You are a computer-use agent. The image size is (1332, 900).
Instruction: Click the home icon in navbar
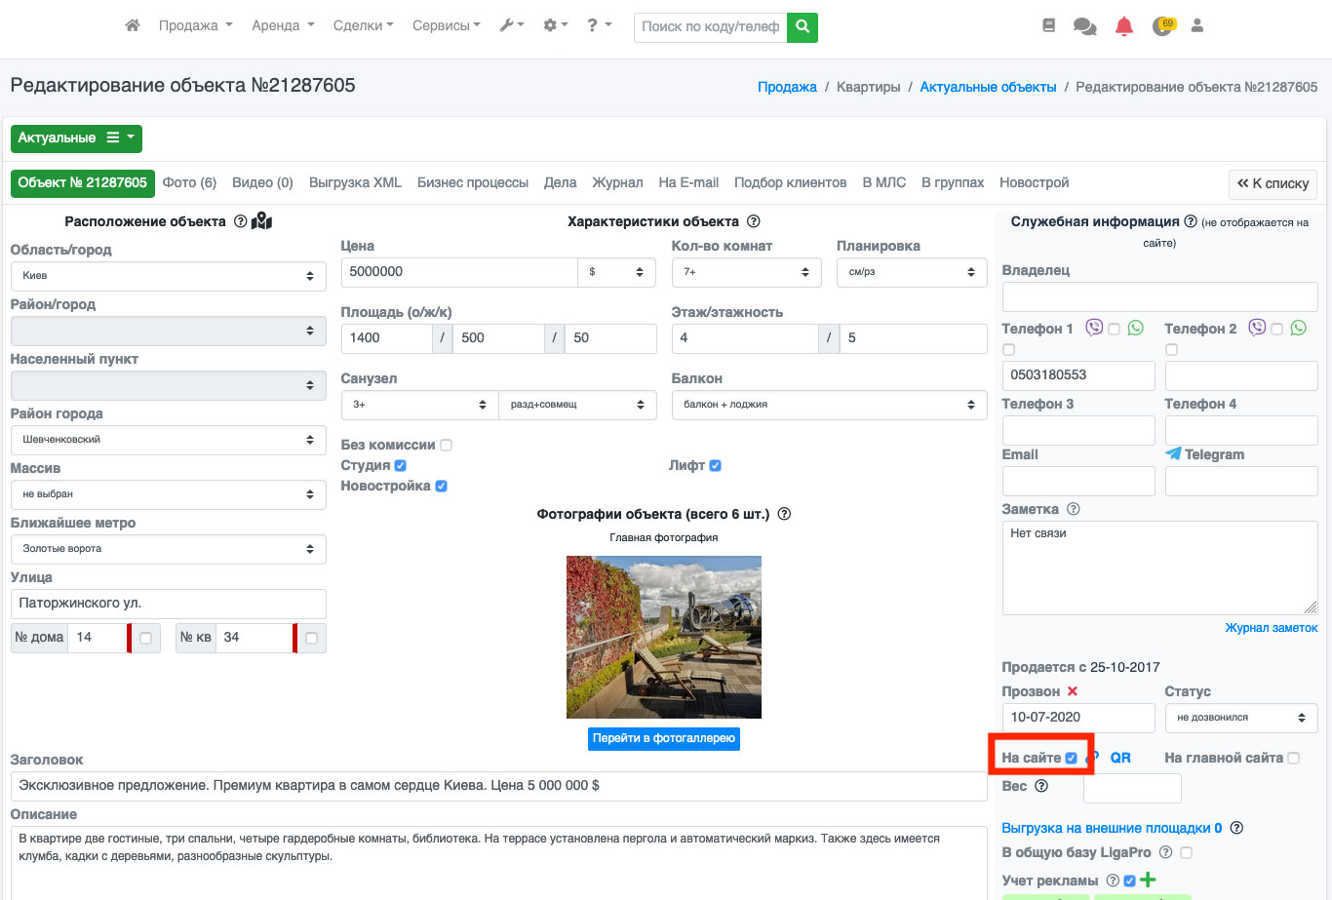point(133,26)
